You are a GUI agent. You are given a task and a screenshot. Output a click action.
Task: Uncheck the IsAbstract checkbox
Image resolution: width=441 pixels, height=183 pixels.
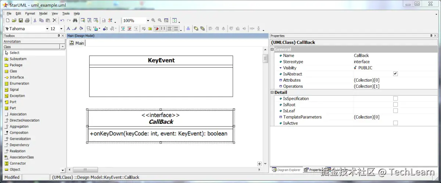pos(395,74)
